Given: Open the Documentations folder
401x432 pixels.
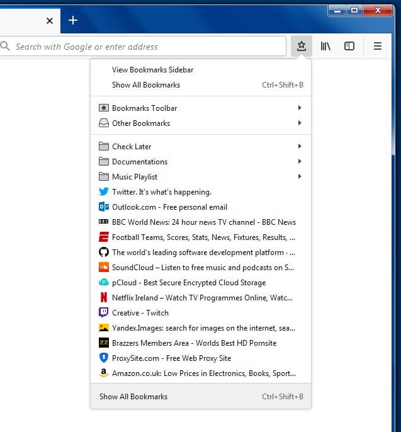Looking at the screenshot, I should [201, 161].
